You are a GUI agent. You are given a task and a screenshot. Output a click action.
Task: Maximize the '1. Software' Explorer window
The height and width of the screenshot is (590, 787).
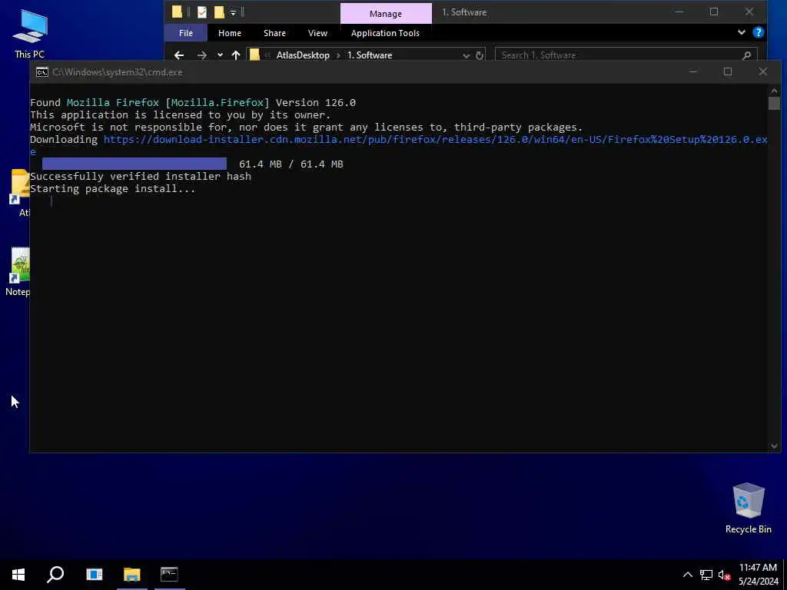714,12
